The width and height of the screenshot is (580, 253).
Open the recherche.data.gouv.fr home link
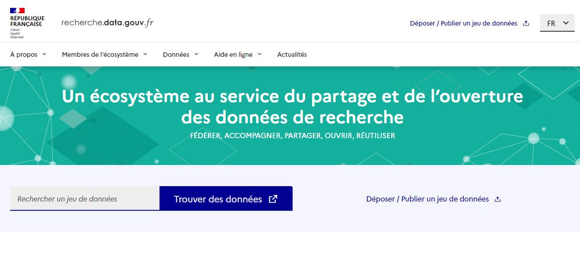click(107, 23)
